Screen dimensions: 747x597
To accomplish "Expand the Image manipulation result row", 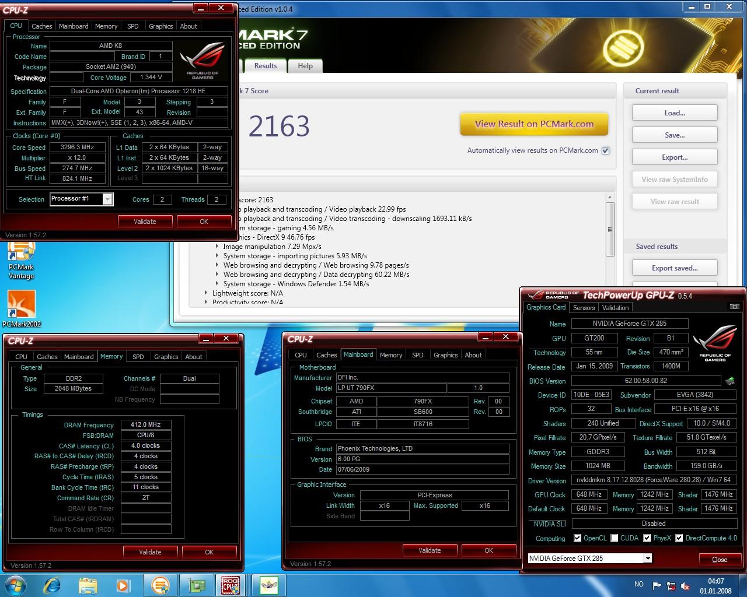I will click(217, 247).
